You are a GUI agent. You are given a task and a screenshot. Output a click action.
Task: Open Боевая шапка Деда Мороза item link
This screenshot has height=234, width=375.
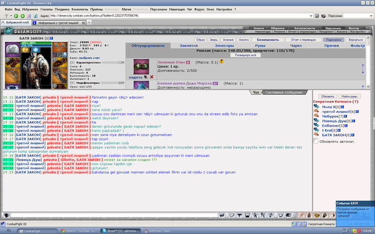184,84
